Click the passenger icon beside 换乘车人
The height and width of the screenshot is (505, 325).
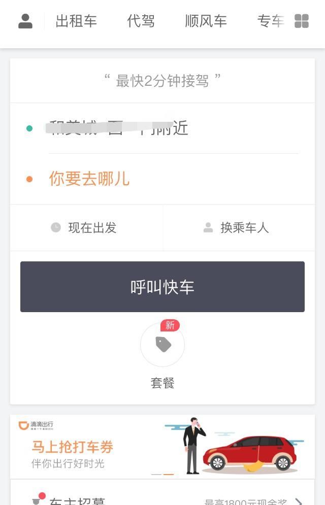(x=207, y=228)
